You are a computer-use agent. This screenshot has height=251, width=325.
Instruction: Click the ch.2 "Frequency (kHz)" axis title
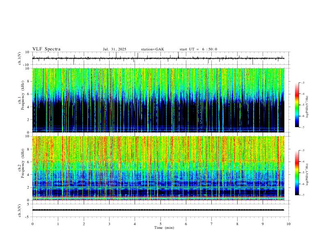point(23,163)
